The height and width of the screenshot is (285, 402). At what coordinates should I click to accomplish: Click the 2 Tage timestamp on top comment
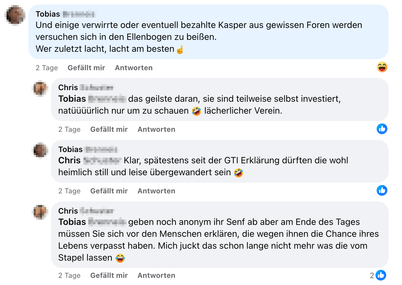[x=47, y=68]
